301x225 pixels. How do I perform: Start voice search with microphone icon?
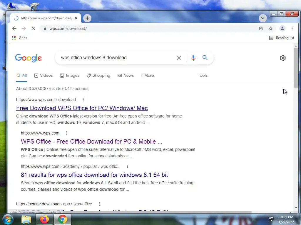click(193, 58)
